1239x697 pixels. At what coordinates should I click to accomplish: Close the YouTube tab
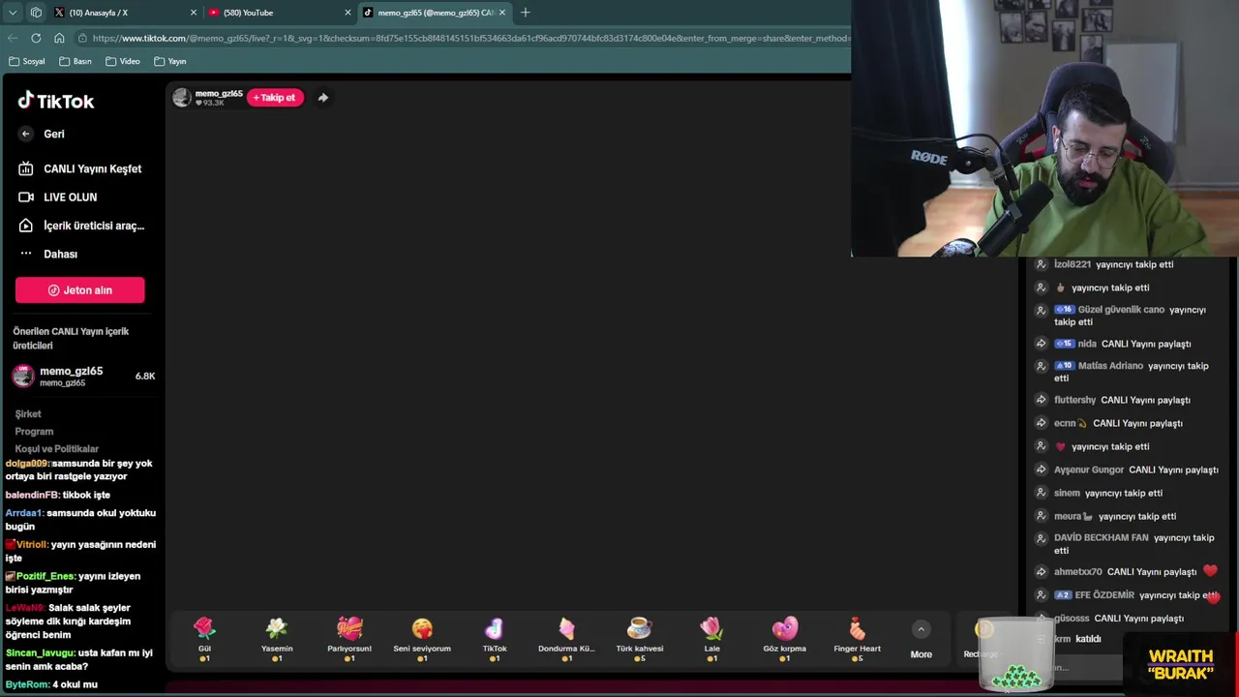coord(348,13)
